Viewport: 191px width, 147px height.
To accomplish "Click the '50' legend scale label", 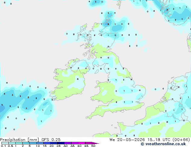I will click(93, 146).
